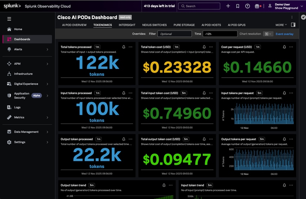Switch to the INTERSIGHT tab

point(127,25)
